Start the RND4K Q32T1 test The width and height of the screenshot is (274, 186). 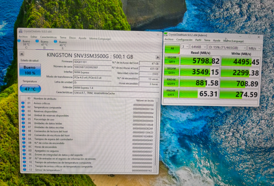point(171,83)
